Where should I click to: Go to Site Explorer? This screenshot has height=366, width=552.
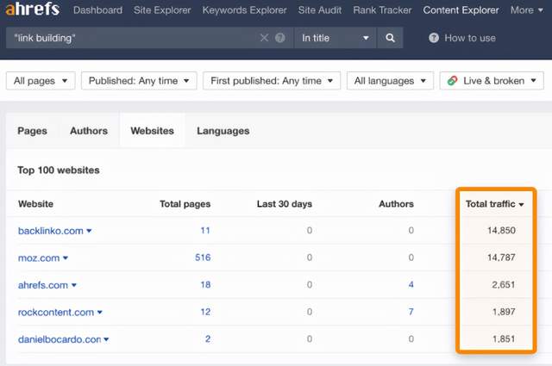162,9
